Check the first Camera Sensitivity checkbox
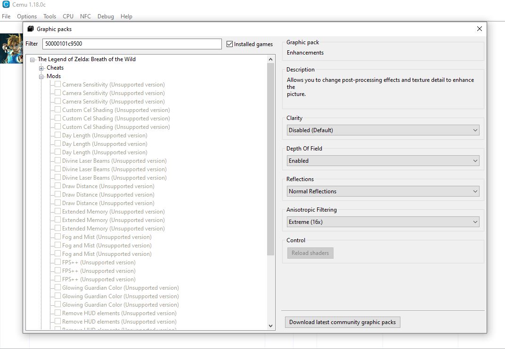The height and width of the screenshot is (349, 505). coord(58,84)
